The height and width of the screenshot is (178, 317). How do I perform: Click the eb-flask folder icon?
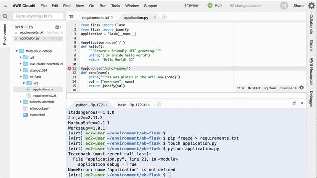(x=26, y=77)
